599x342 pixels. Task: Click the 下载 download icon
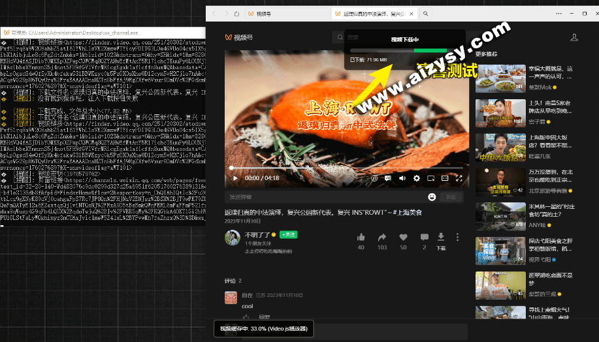441,236
